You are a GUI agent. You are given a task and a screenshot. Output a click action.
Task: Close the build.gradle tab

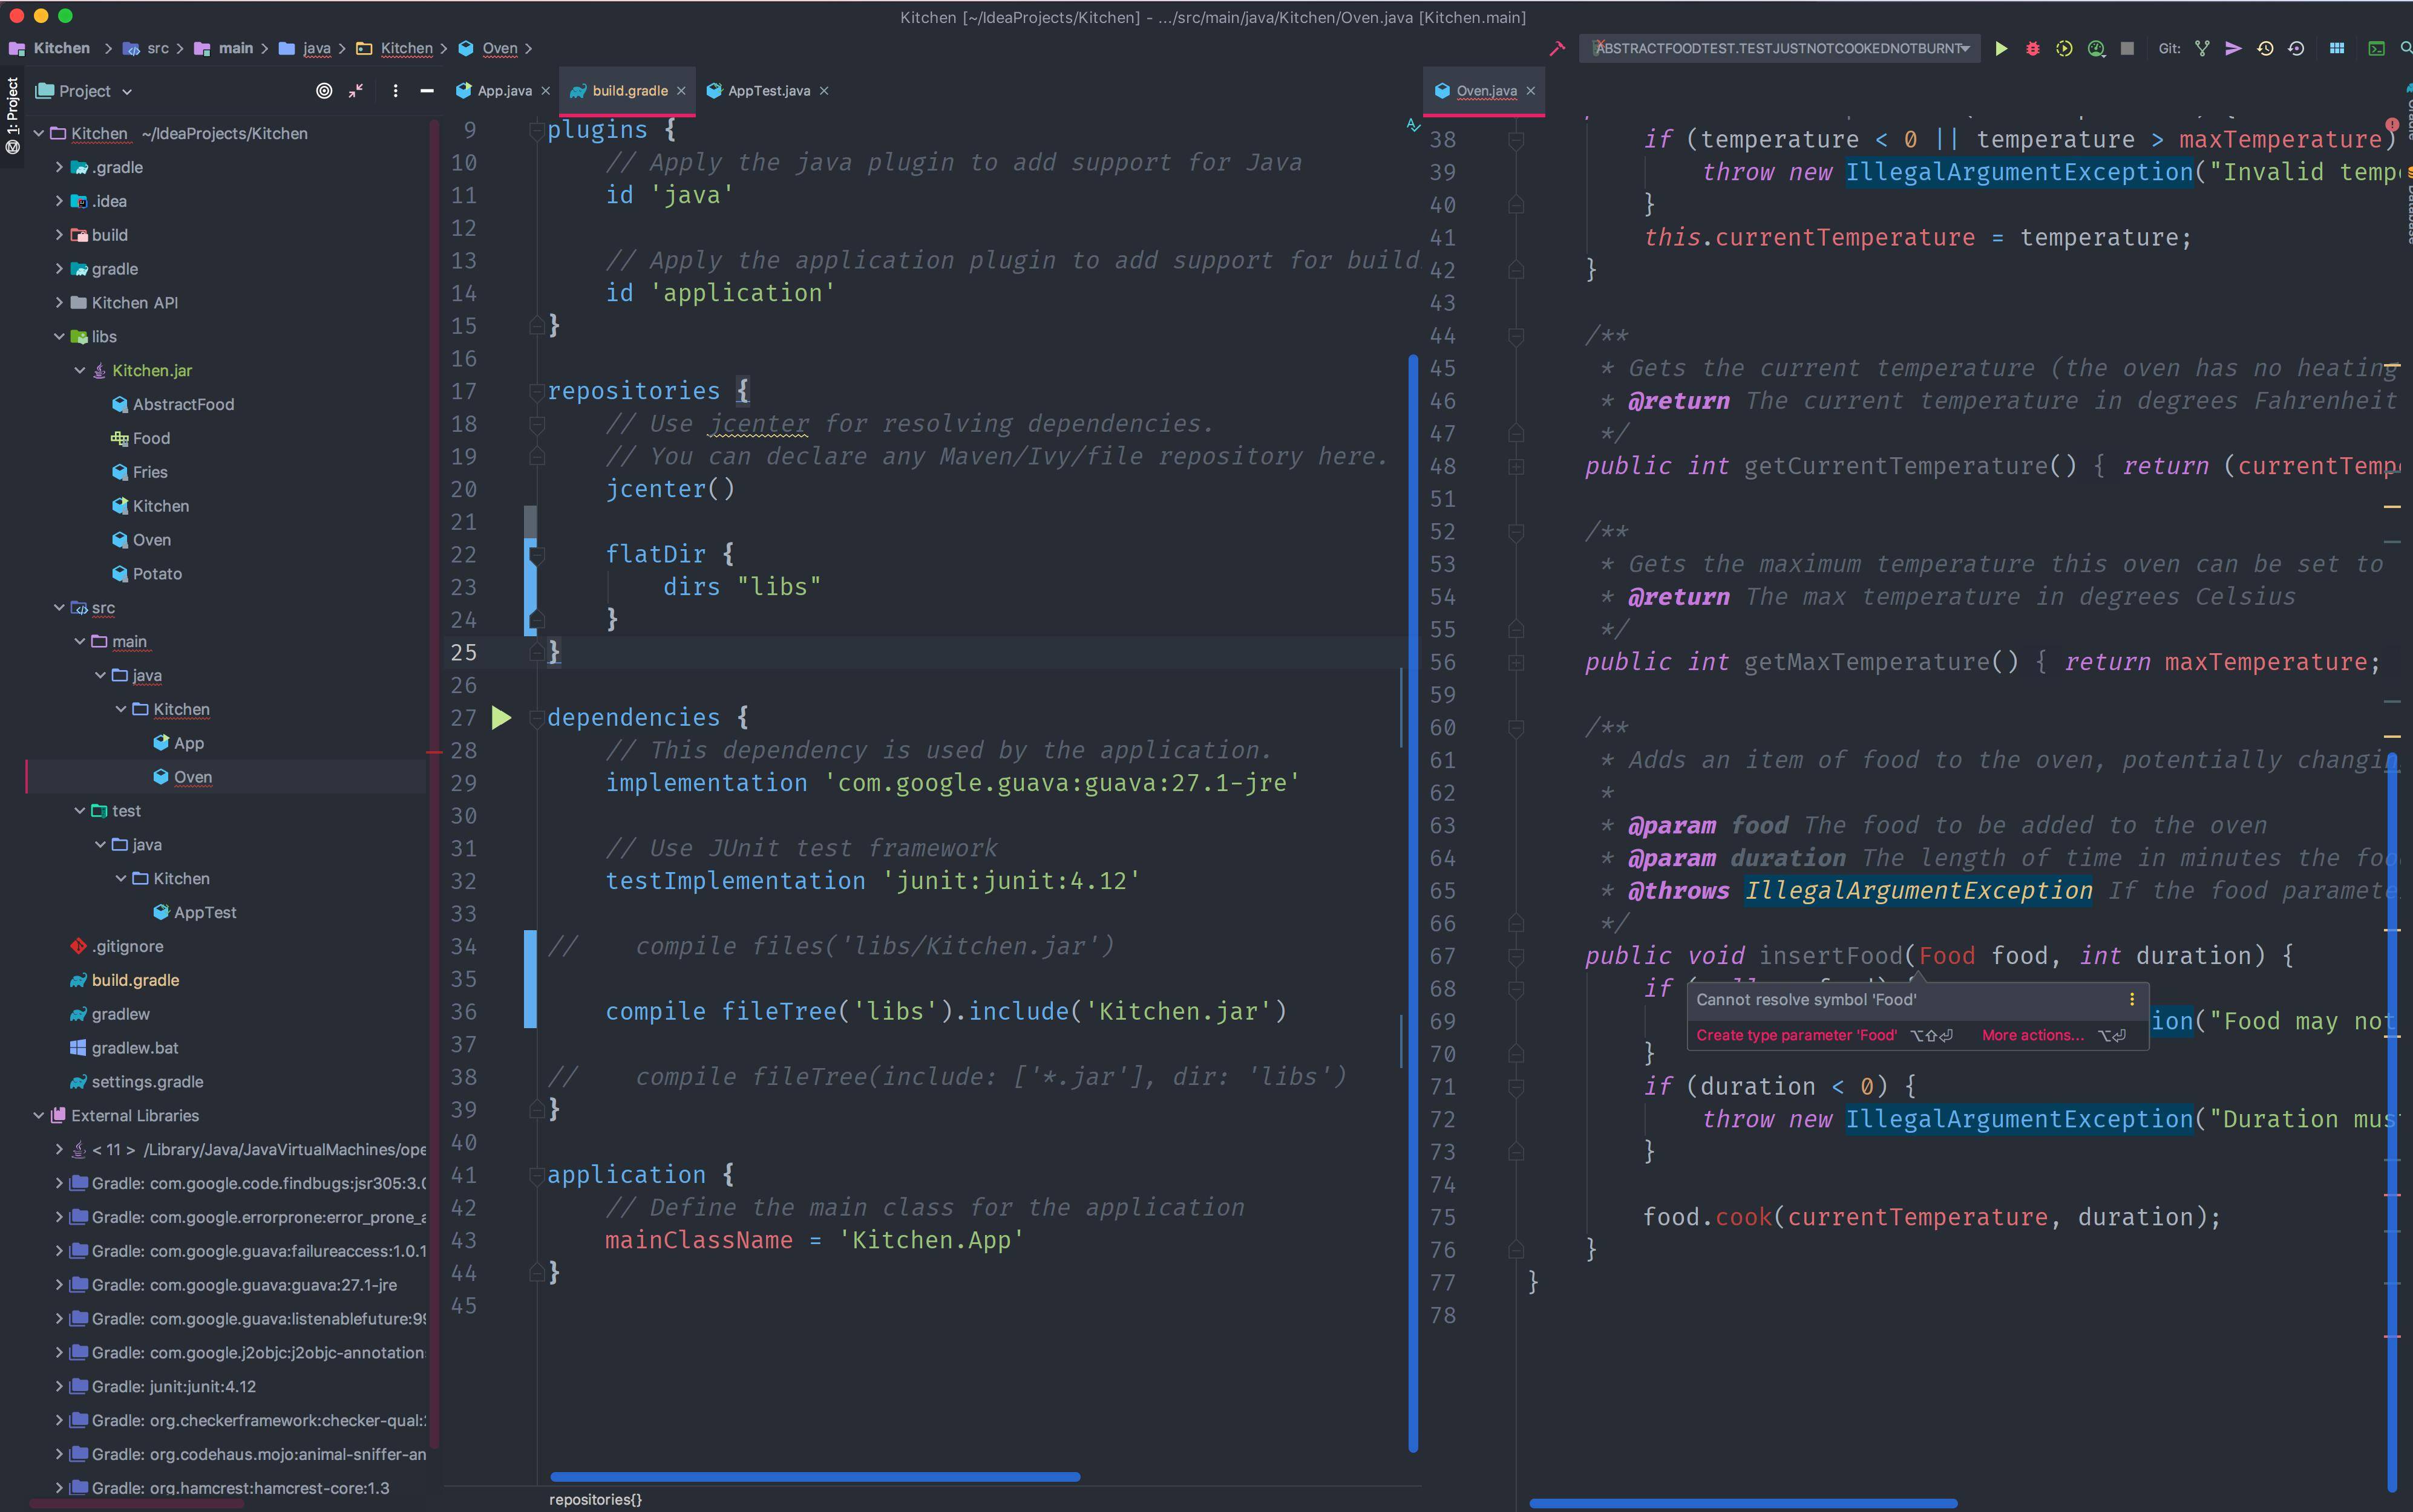[x=681, y=91]
